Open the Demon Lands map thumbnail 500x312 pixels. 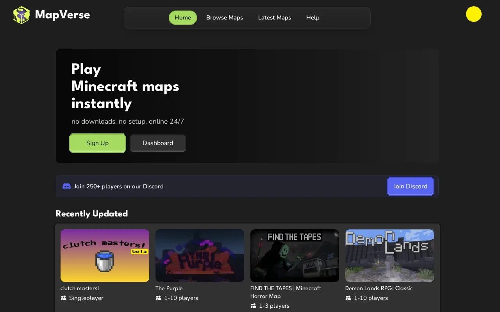click(389, 255)
